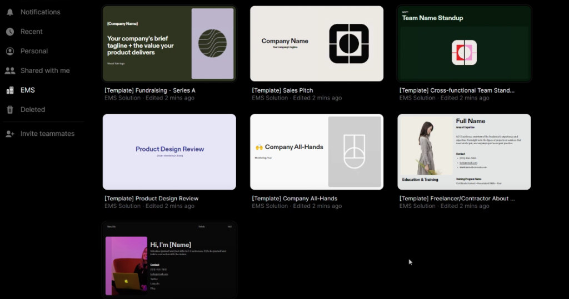The image size is (569, 299).
Task: Open the Fundraising - Series A template thumbnail
Action: (169, 44)
